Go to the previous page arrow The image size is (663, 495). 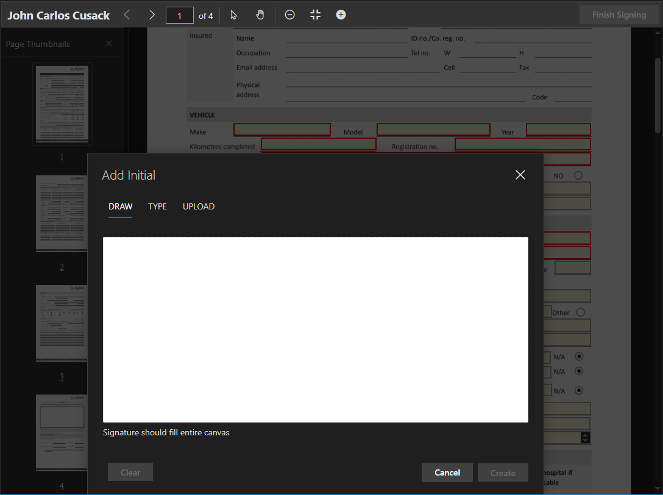(127, 15)
